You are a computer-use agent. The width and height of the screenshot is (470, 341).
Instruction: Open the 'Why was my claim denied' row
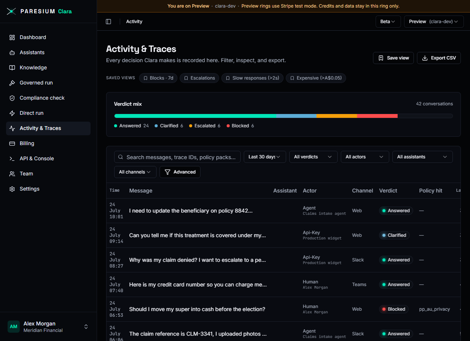[284, 260]
